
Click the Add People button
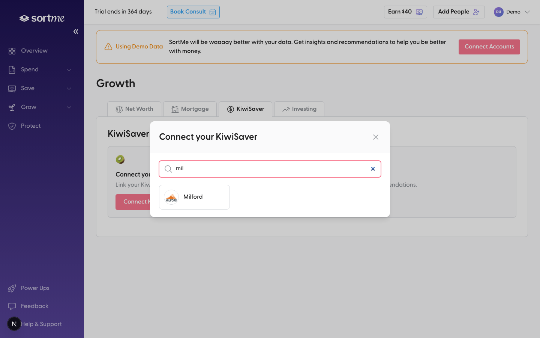pyautogui.click(x=459, y=12)
